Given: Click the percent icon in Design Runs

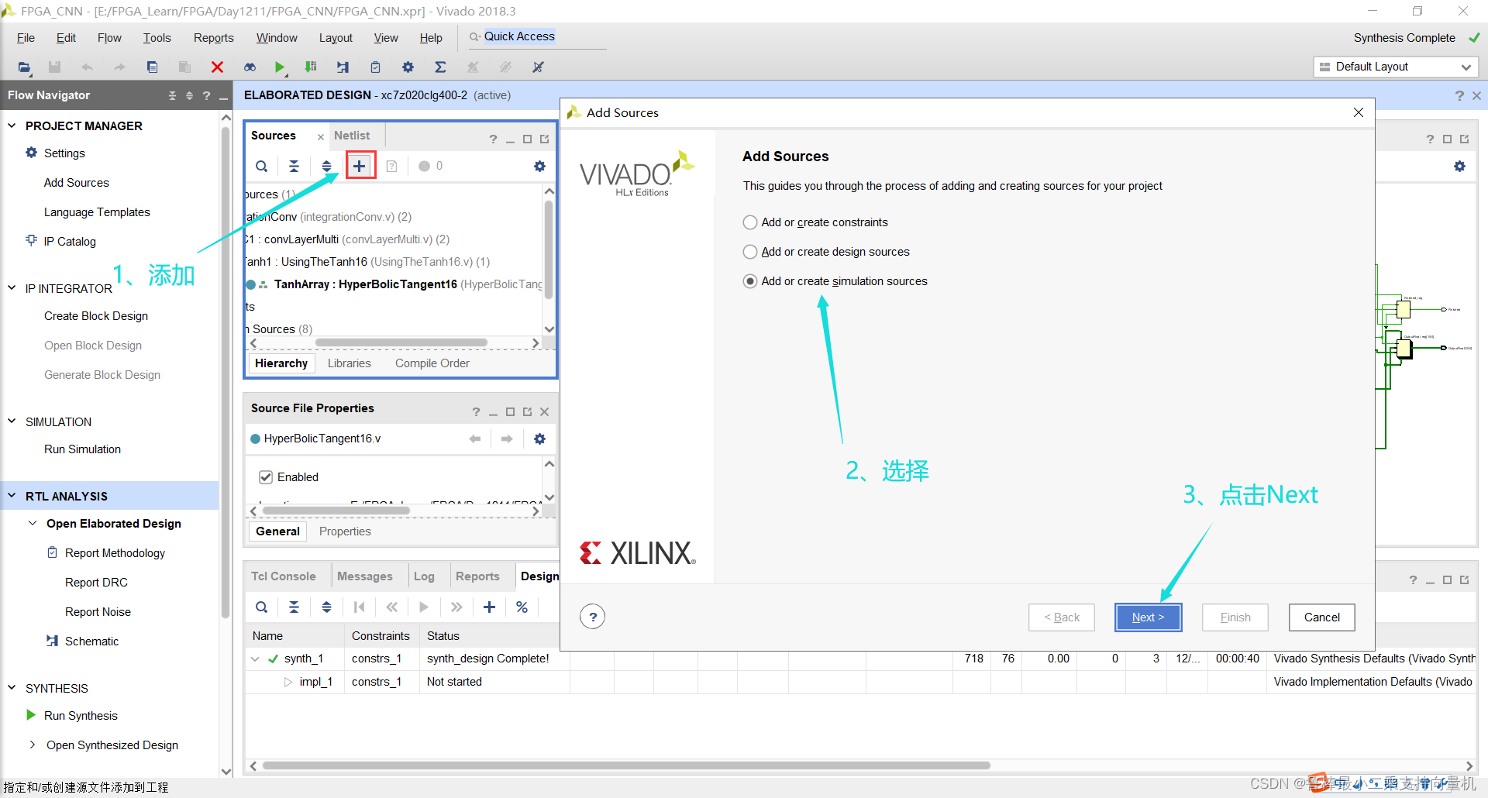Looking at the screenshot, I should tap(522, 607).
